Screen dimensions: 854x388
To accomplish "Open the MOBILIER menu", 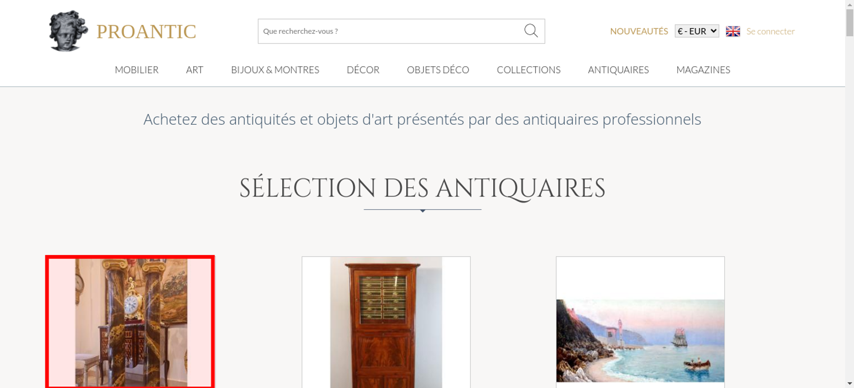I will 137,70.
